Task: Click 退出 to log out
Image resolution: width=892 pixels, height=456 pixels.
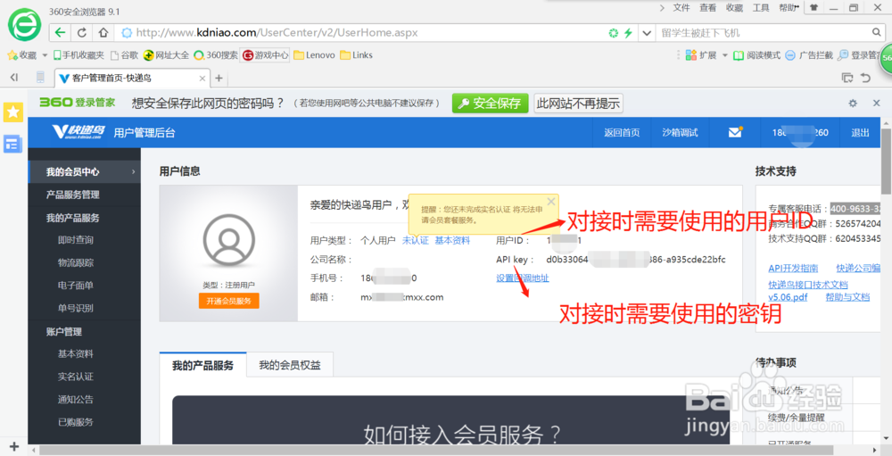Action: pos(860,133)
